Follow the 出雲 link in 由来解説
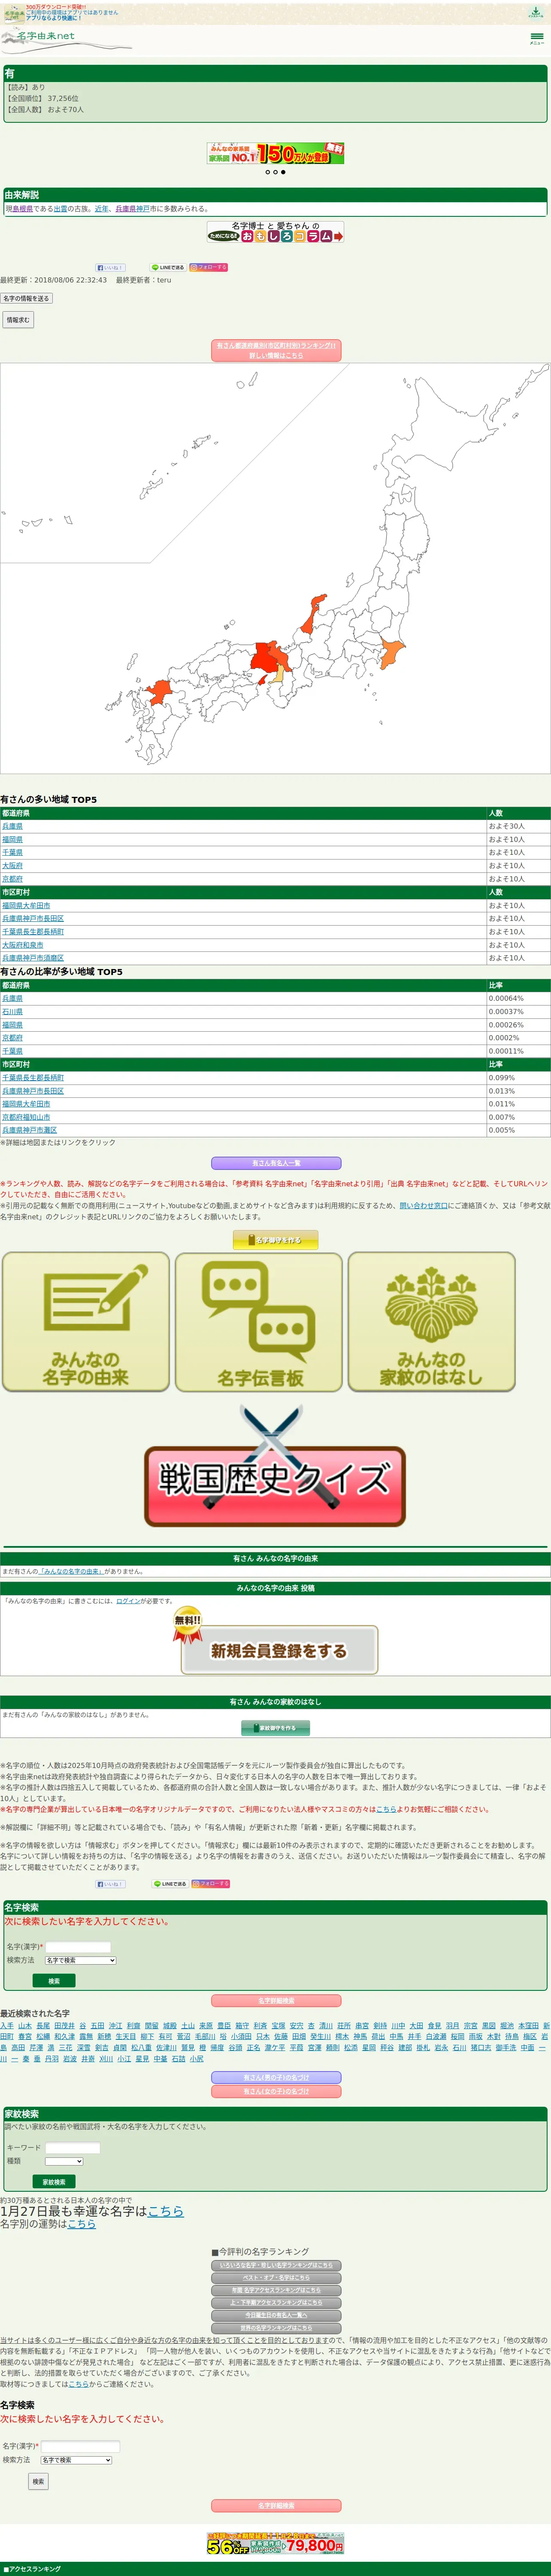551x2576 pixels. (x=60, y=209)
